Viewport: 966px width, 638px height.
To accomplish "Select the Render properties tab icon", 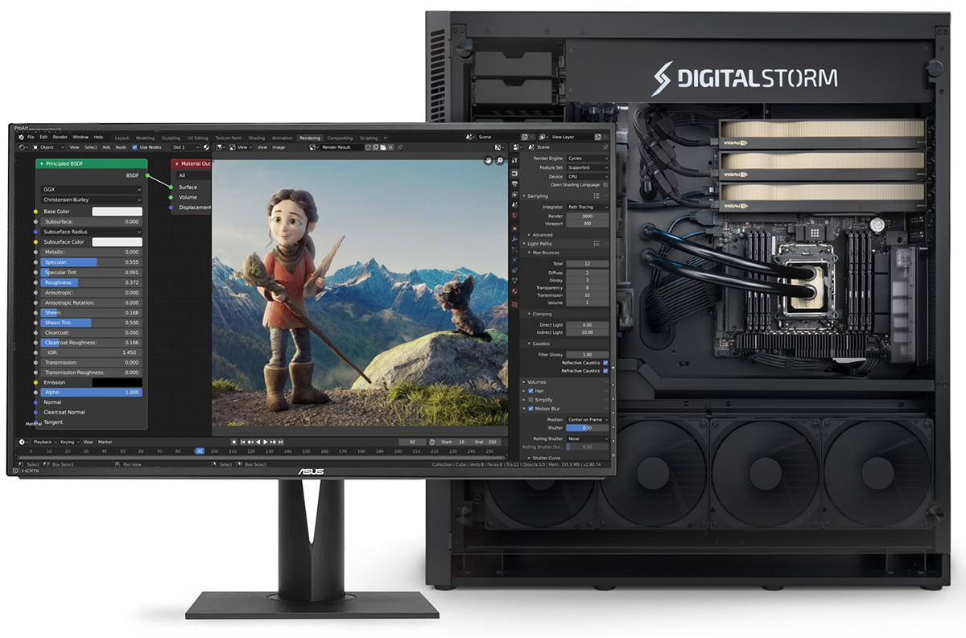I will click(x=514, y=173).
